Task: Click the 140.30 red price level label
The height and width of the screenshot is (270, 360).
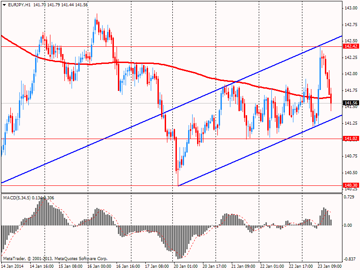Action: (351, 185)
